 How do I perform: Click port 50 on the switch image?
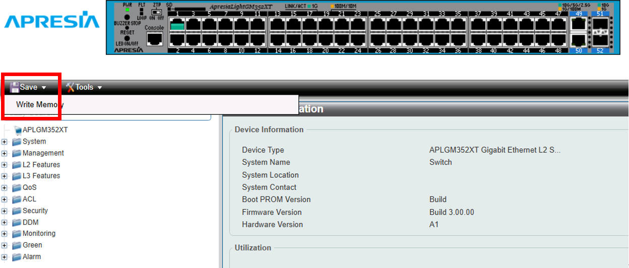coord(578,40)
